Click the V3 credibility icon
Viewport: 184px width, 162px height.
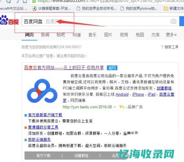tap(122, 107)
